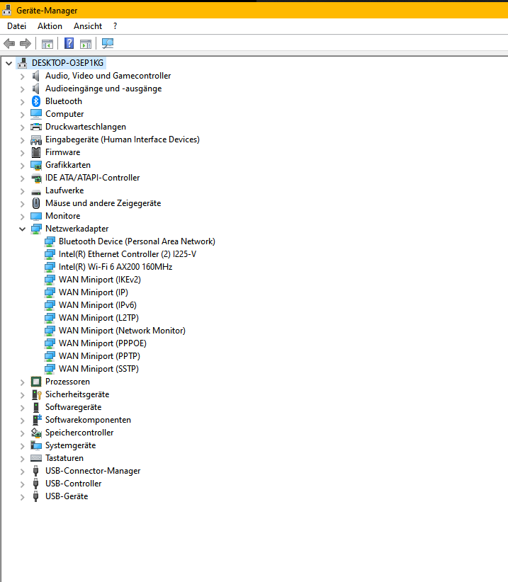The height and width of the screenshot is (582, 508).
Task: Click the Back arrow toolbar icon
Action: (9, 44)
